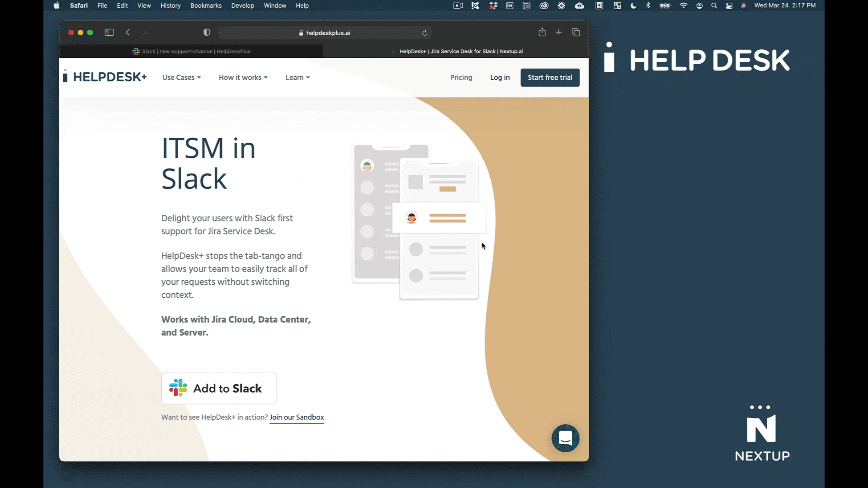Open Wi-Fi status menu
The image size is (868, 488).
(x=684, y=5)
